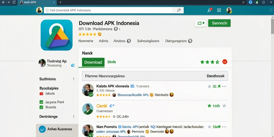Open the three-dot menu in Kaipto row
Viewport: 274px width, 137px height.
[x=224, y=86]
